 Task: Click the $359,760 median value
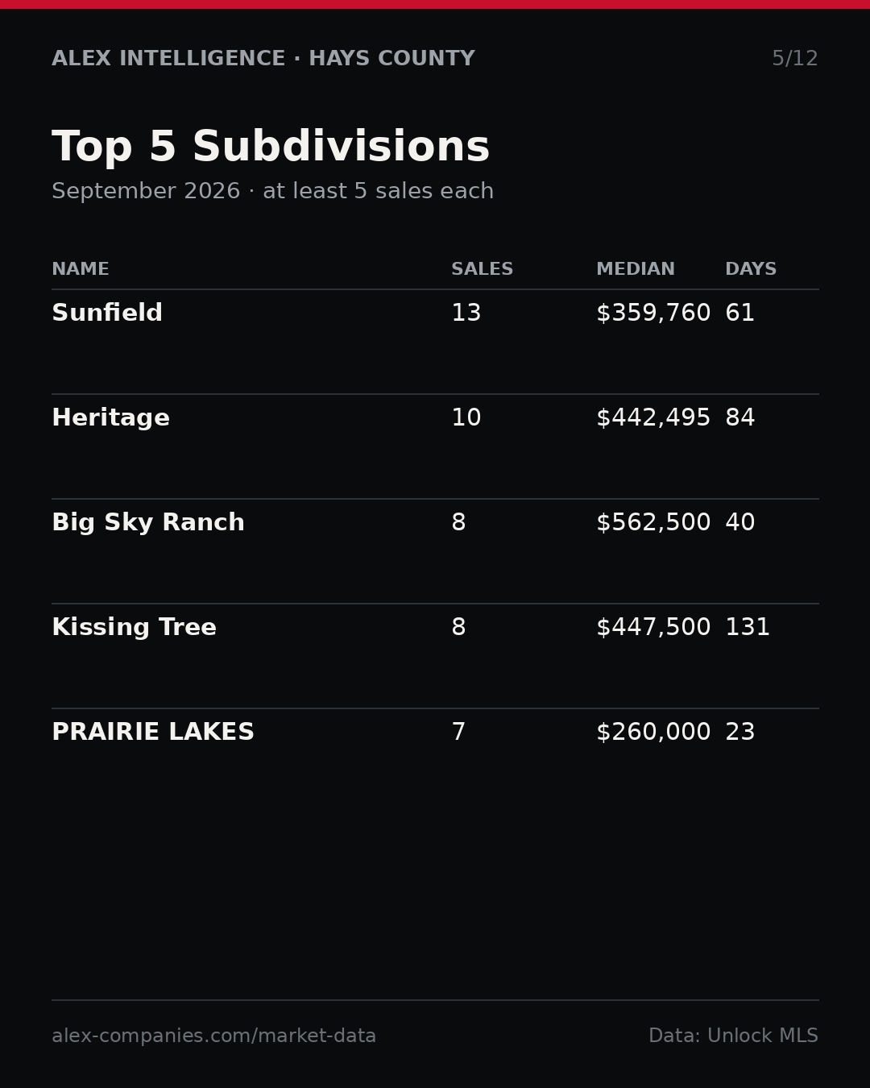[653, 314]
